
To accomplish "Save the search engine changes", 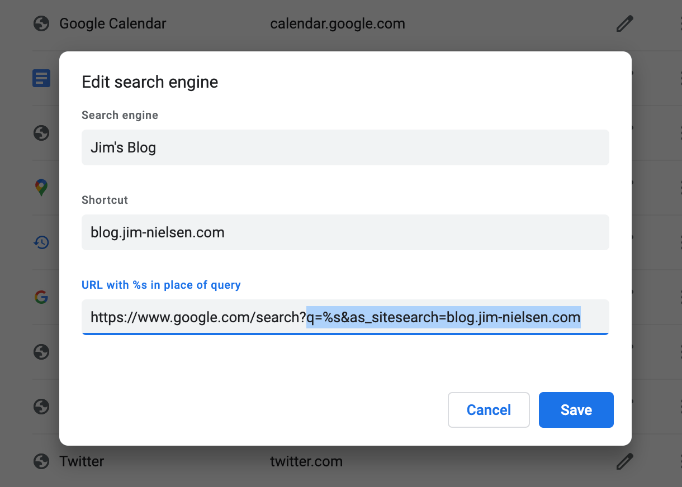I will (576, 410).
